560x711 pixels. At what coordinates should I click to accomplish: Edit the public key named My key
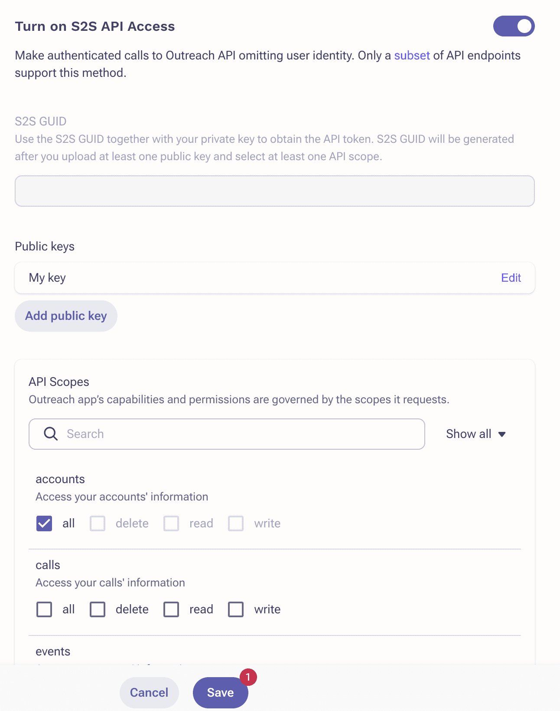point(511,277)
